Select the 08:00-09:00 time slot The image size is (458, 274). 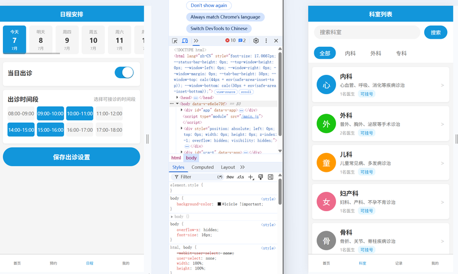tap(21, 114)
